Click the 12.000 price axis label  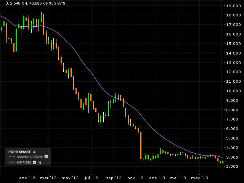pyautogui.click(x=233, y=72)
